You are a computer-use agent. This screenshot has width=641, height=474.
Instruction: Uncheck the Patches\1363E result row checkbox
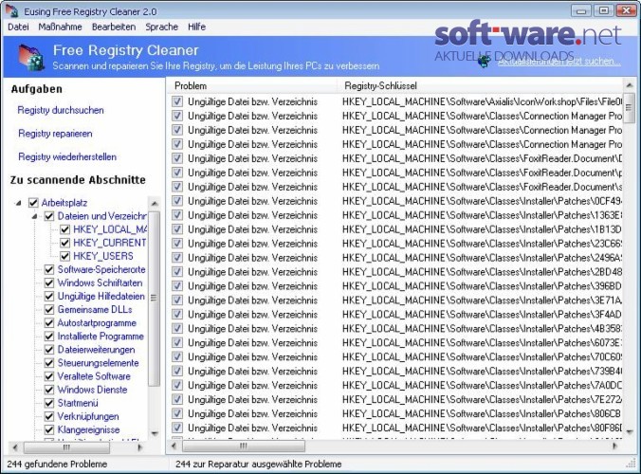pyautogui.click(x=177, y=215)
